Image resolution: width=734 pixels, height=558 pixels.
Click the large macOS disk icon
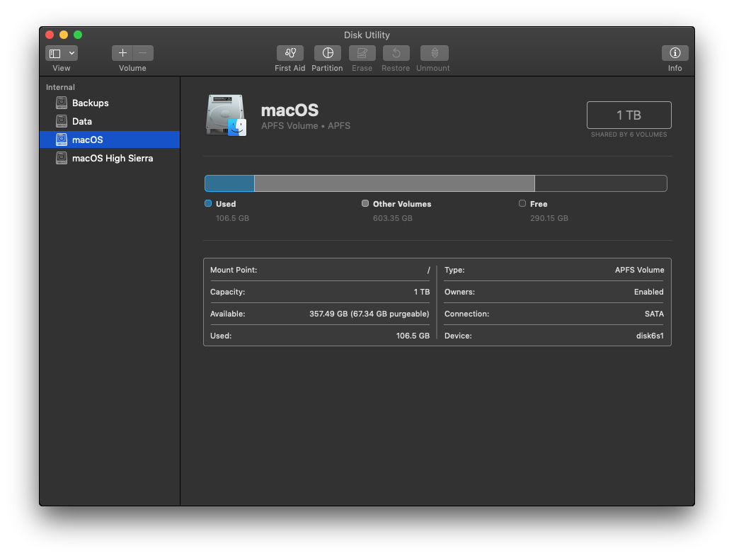(226, 115)
